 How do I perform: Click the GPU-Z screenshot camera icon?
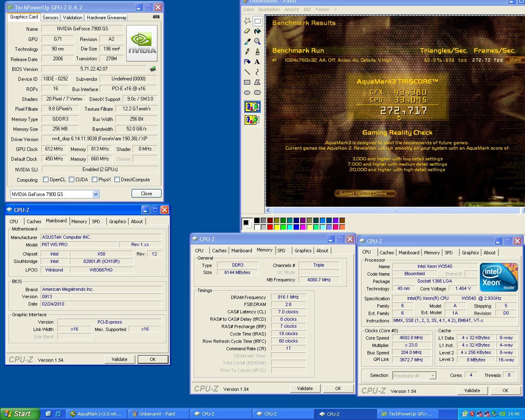pyautogui.click(x=156, y=17)
